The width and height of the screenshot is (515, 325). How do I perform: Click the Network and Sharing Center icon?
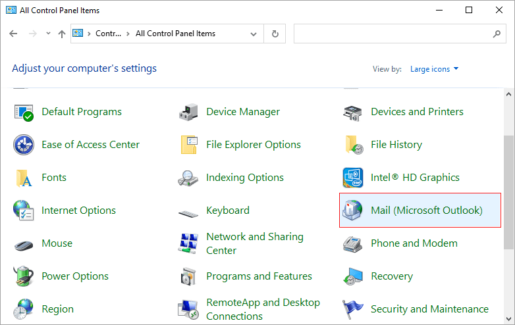188,243
